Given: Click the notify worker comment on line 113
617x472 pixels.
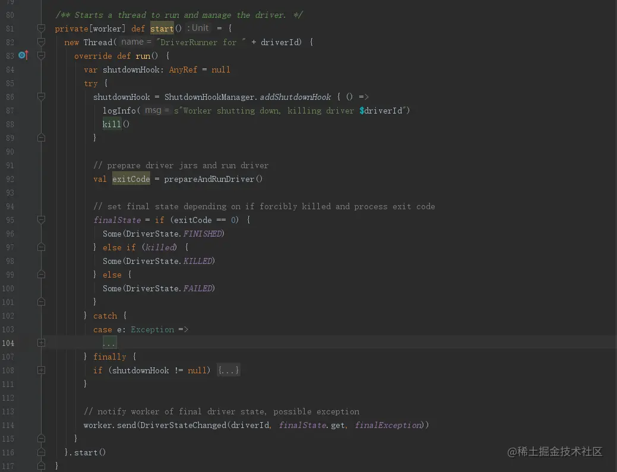Looking at the screenshot, I should coord(222,411).
